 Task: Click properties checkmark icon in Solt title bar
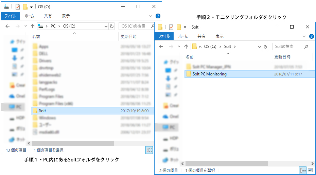171,27
